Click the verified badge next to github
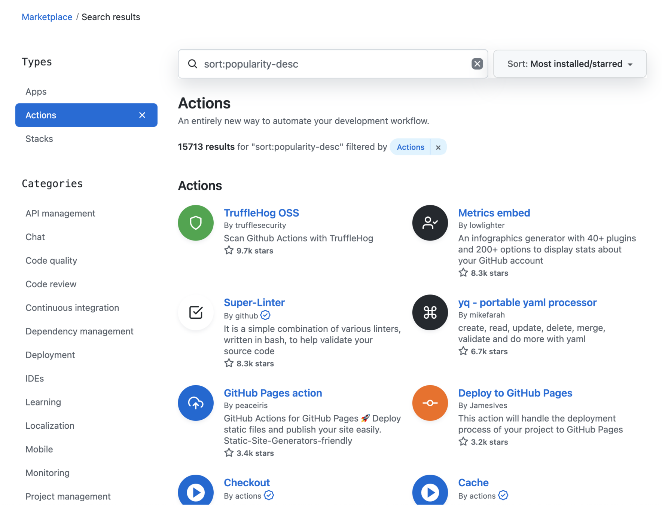The width and height of the screenshot is (662, 505). click(265, 315)
